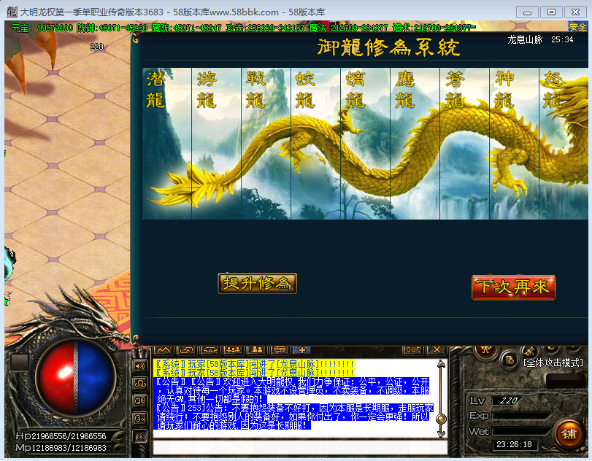Viewport: 592px width, 461px height.
Task: Toggle the broadcast signal icon left of chat
Action: tap(140, 437)
